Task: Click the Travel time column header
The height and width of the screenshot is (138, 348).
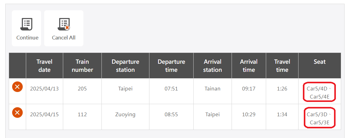Action: point(282,66)
